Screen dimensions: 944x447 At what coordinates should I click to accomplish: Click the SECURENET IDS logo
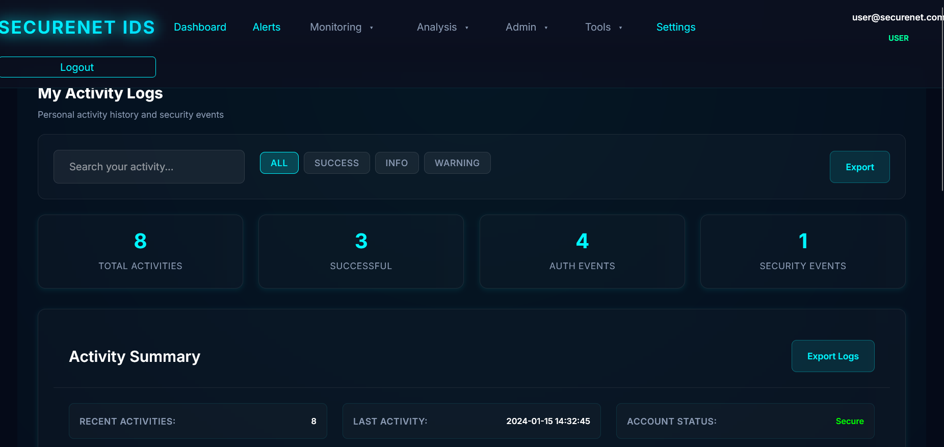(77, 27)
